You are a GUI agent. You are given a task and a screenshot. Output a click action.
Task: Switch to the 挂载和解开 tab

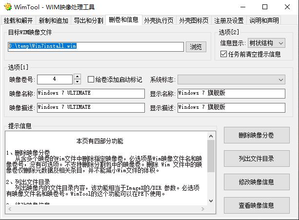click(x=18, y=20)
